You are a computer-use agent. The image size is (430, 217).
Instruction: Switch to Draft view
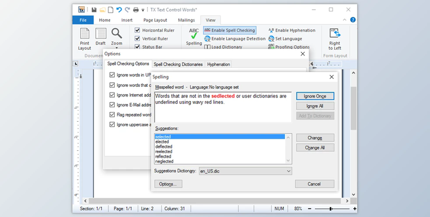101,37
